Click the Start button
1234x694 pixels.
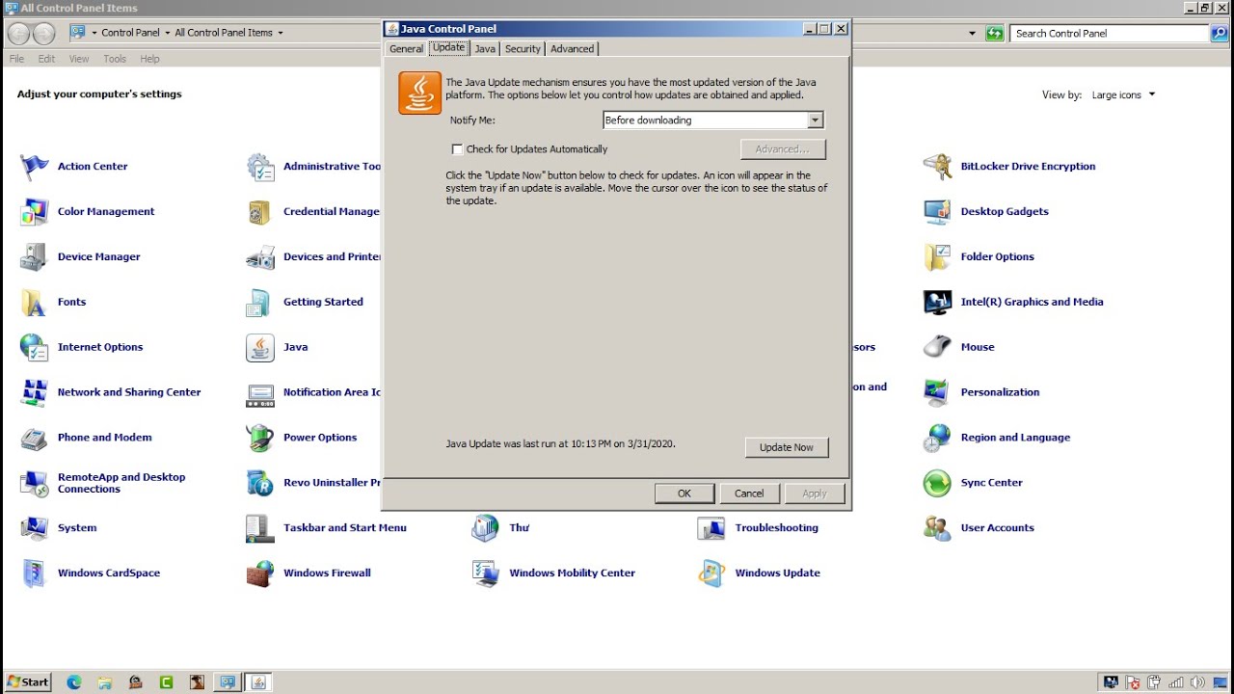pos(27,682)
